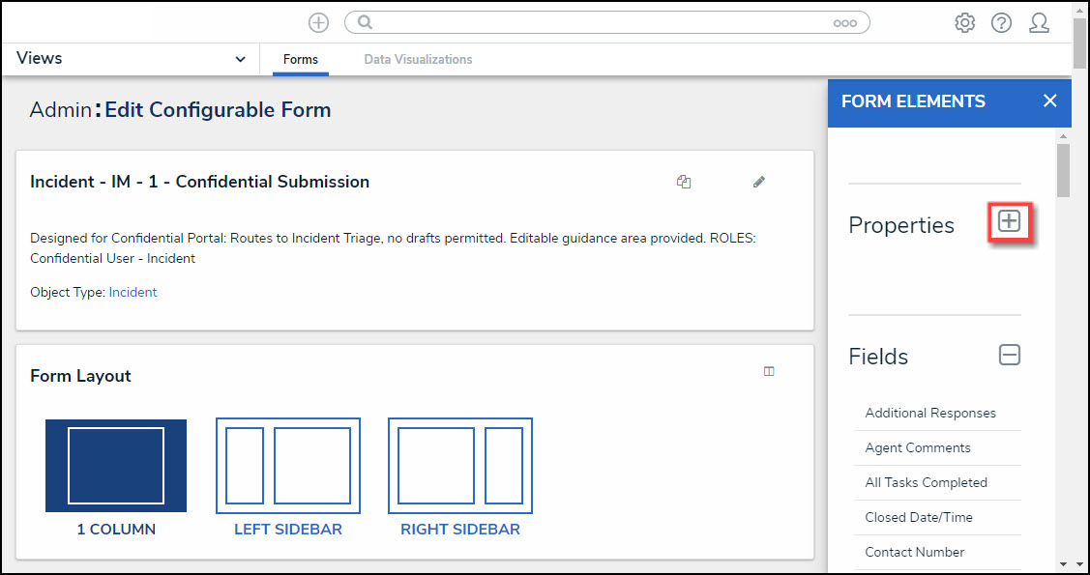
Task: Open the user profile icon
Action: tap(1039, 22)
